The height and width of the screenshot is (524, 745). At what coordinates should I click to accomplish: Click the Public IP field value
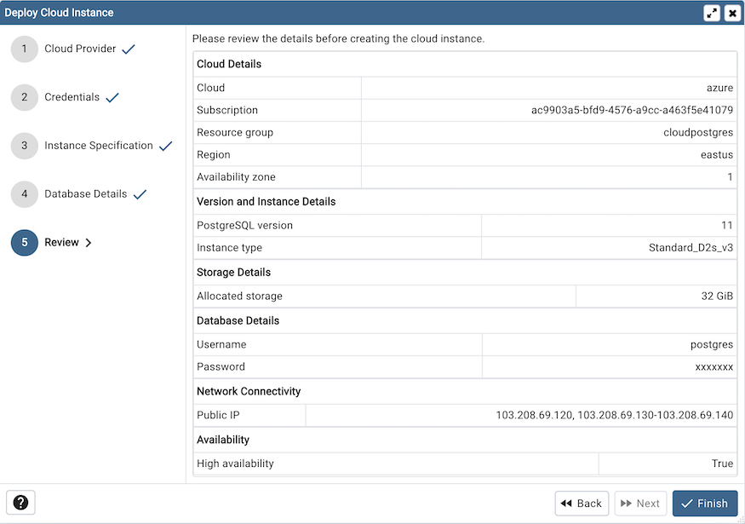(x=524, y=415)
